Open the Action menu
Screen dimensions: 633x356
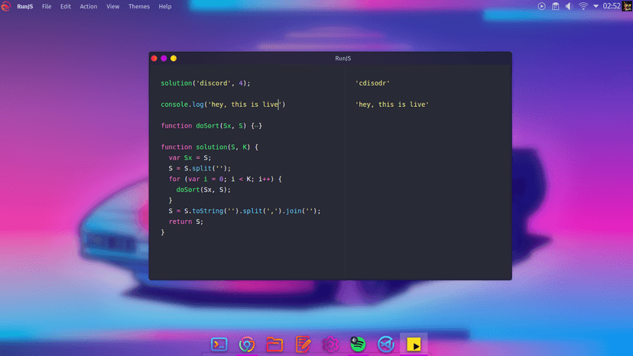coord(89,6)
